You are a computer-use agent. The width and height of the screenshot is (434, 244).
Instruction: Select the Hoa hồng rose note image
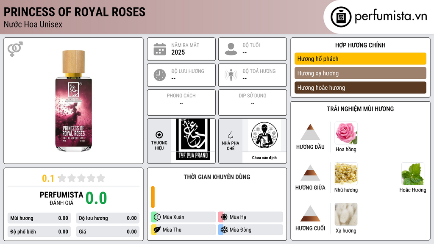[x=346, y=133]
